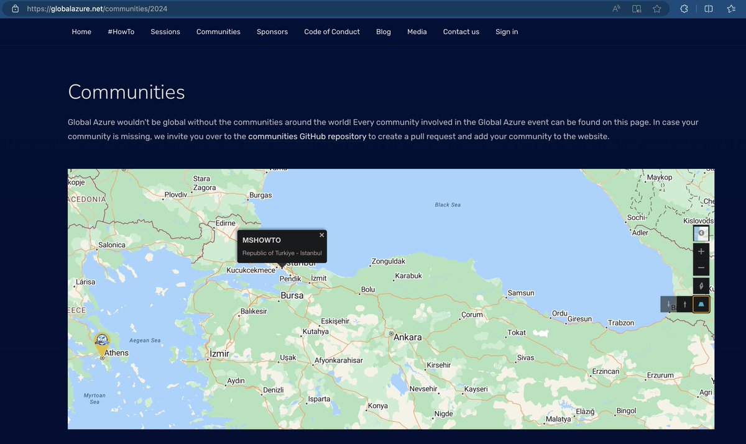The height and width of the screenshot is (444, 746).
Task: Click the Denizli label on the map
Action: 274,390
